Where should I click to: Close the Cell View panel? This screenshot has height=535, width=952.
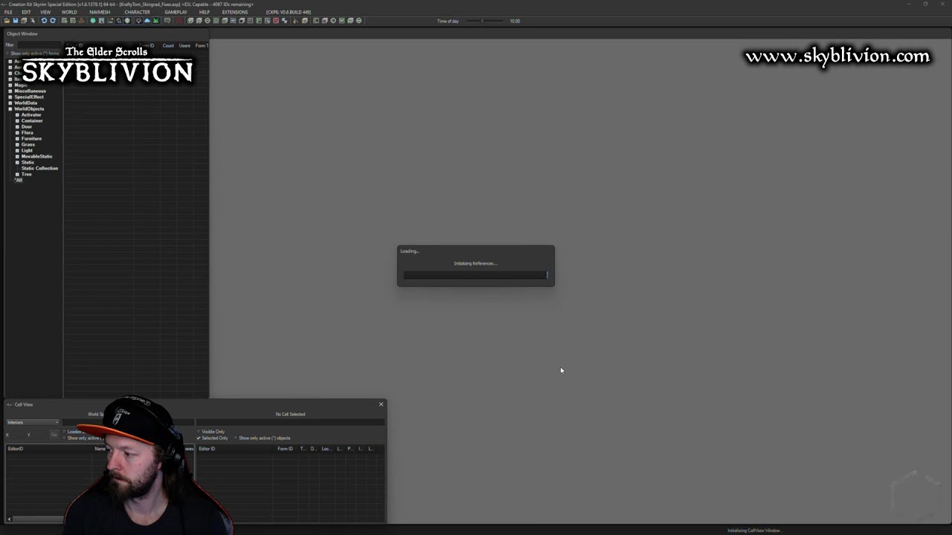(x=382, y=404)
